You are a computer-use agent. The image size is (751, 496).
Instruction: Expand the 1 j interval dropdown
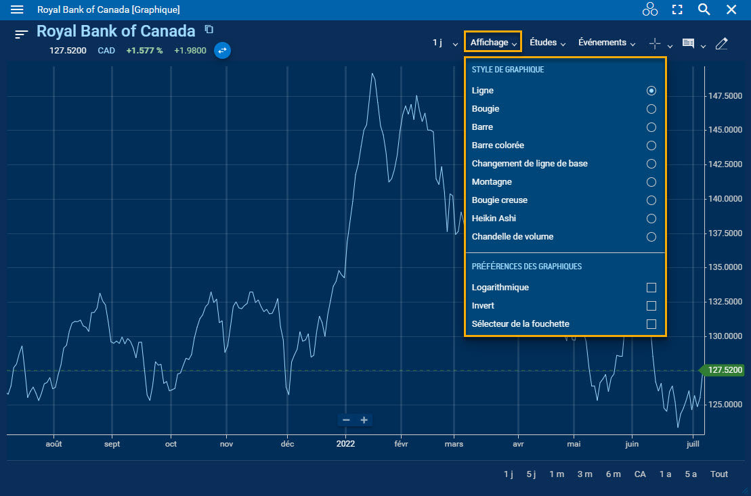click(446, 43)
